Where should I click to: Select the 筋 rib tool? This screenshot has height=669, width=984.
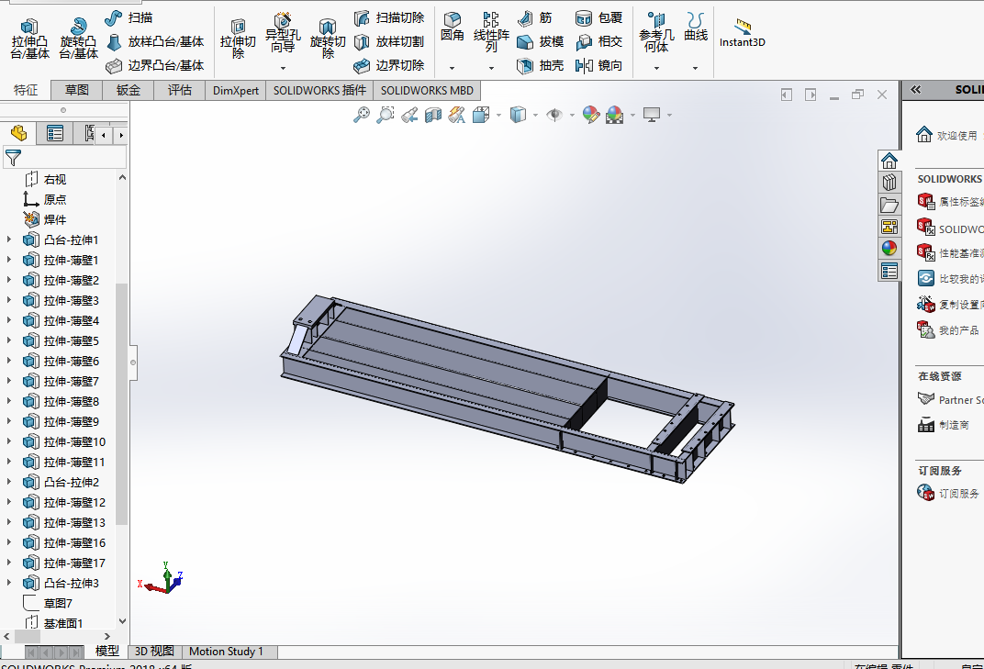(534, 18)
